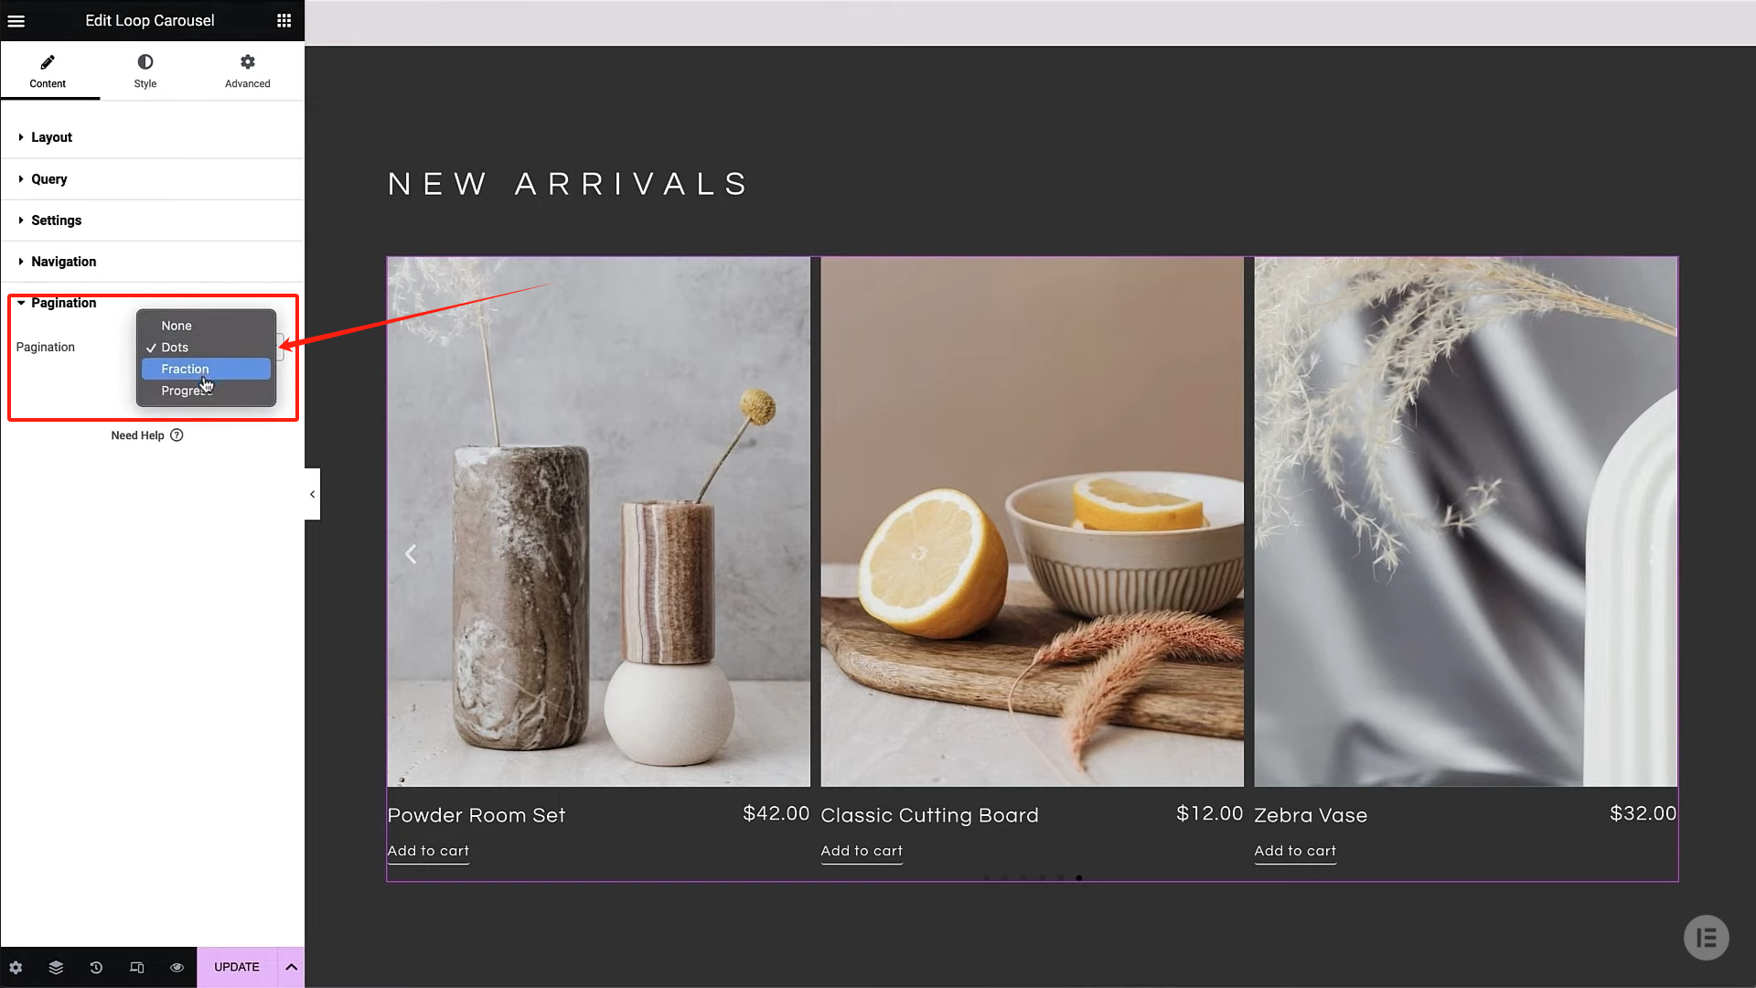The image size is (1756, 988).
Task: Click the Zebra Vase product image
Action: tap(1465, 521)
